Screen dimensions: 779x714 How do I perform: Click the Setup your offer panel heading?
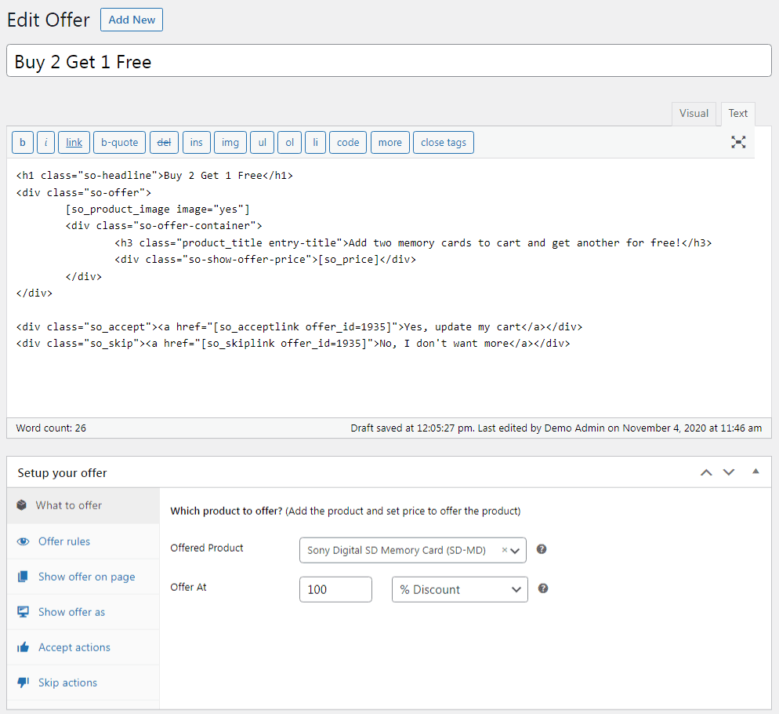pos(62,472)
